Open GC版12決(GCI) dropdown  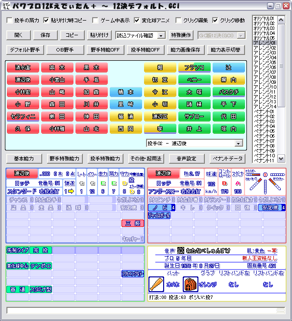[241, 35]
